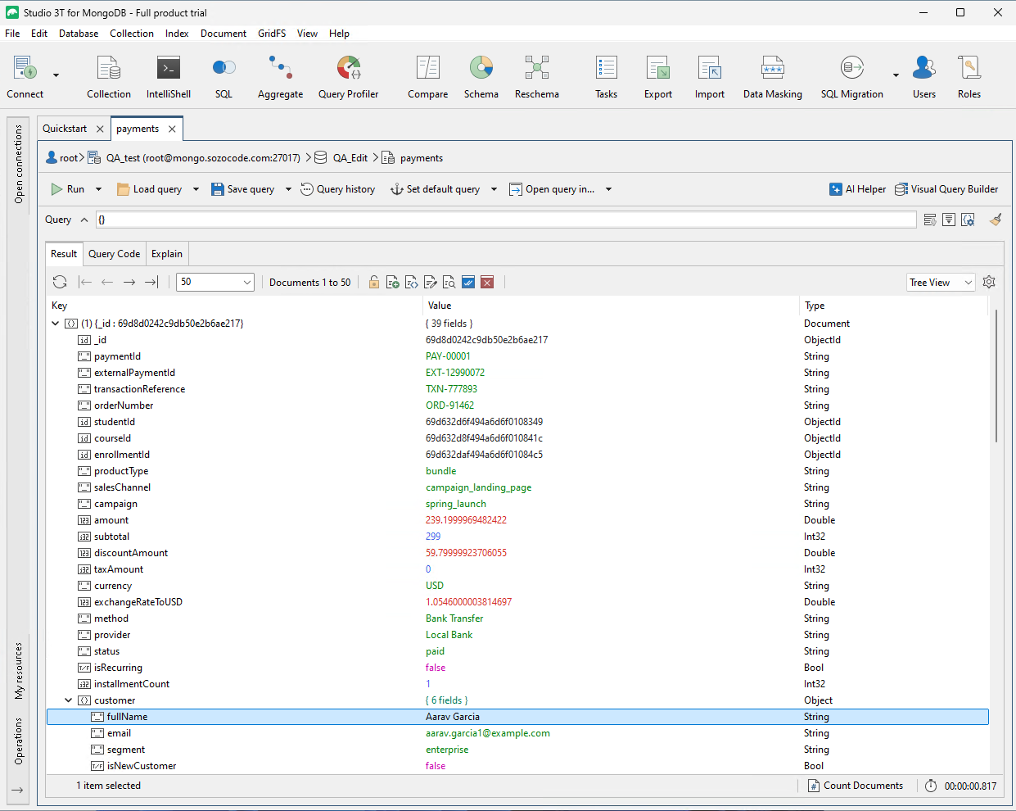Open the Roles manager

tap(969, 77)
